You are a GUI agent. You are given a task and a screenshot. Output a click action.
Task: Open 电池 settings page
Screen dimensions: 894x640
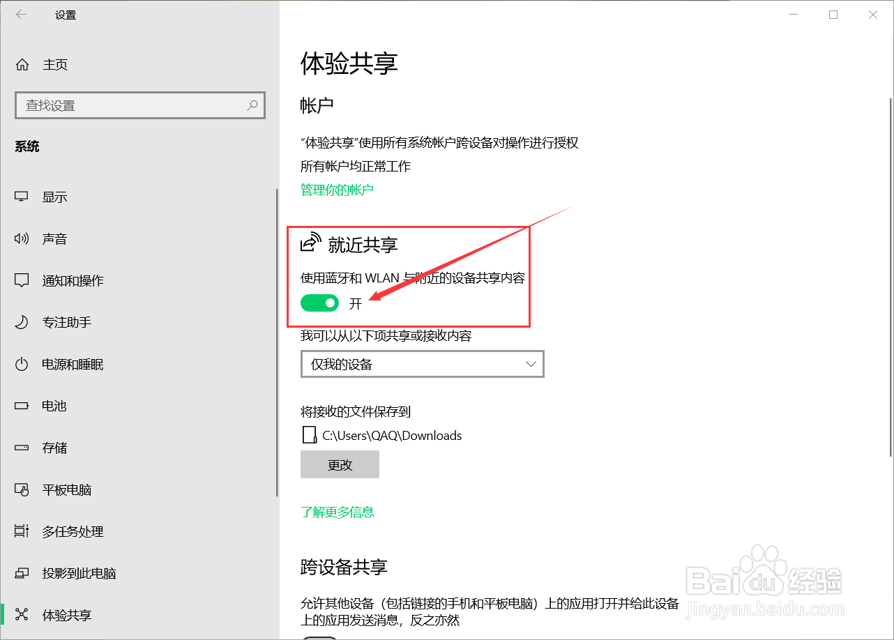(x=139, y=406)
